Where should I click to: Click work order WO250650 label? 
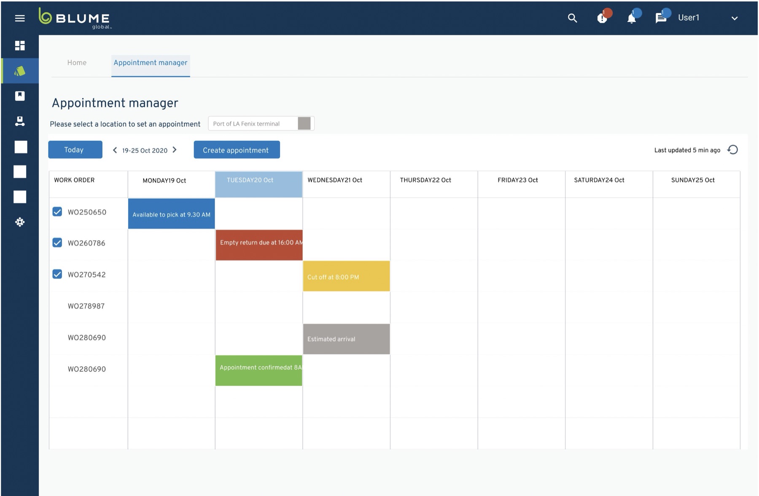pyautogui.click(x=87, y=212)
